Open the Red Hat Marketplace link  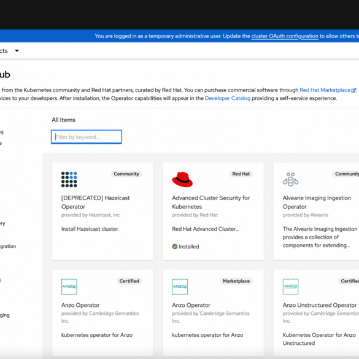point(325,90)
